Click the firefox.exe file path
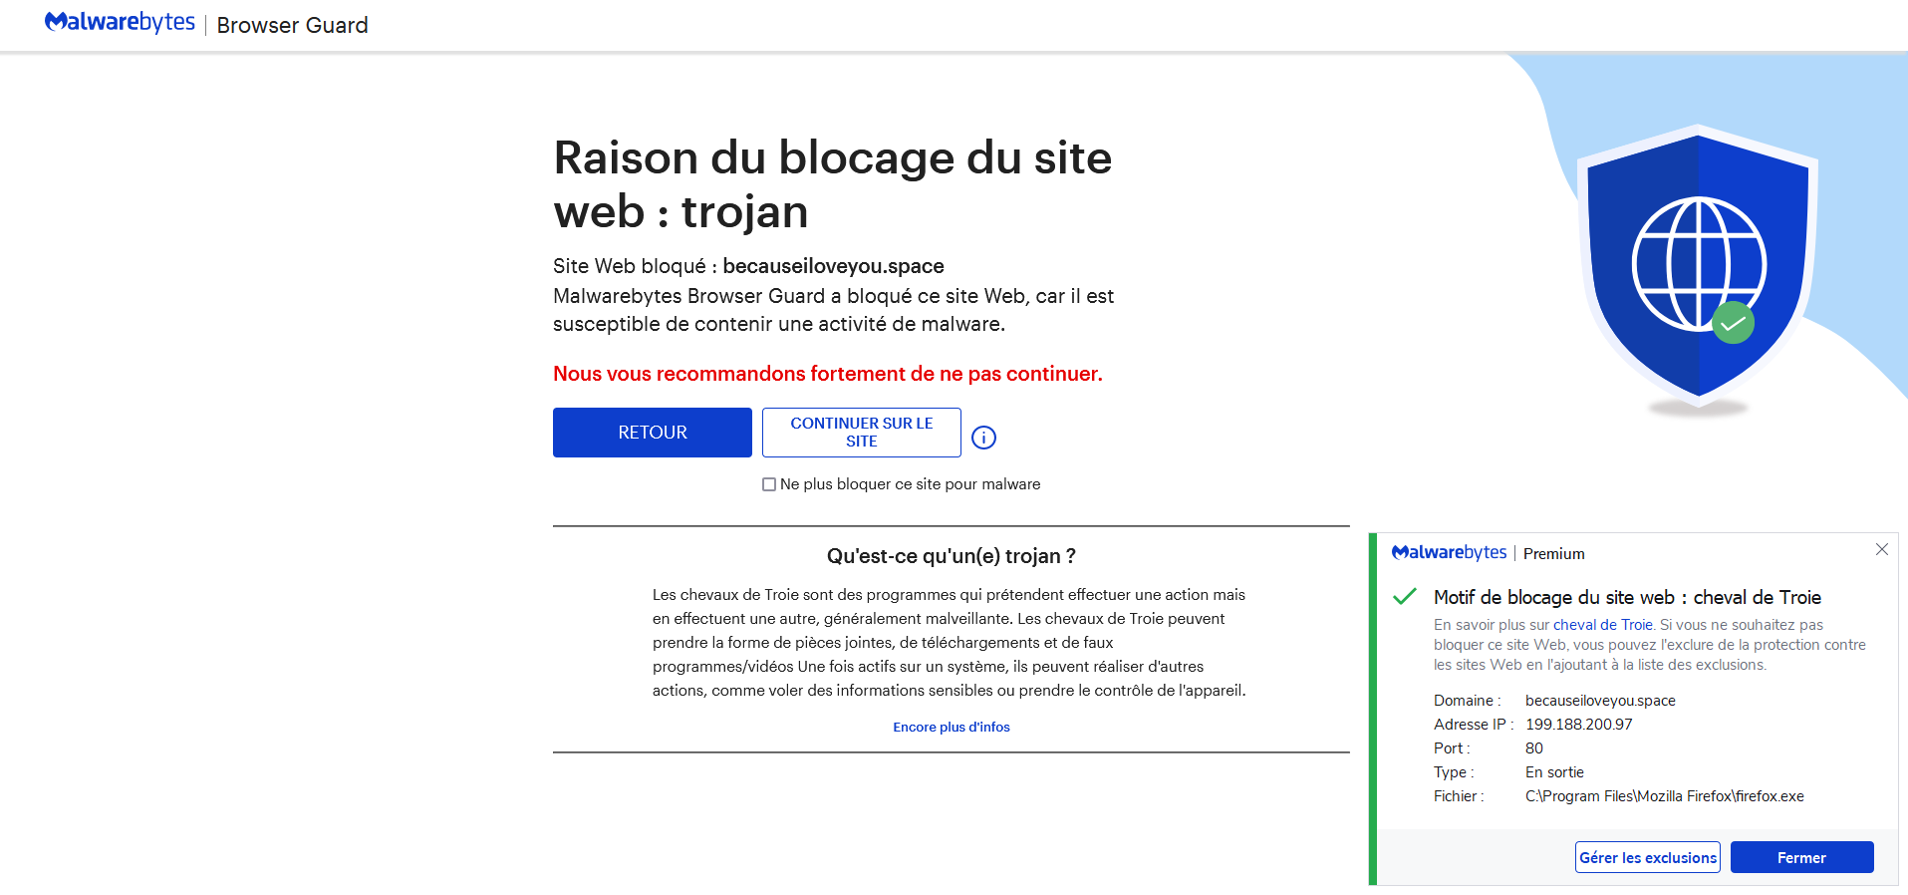 1664,796
